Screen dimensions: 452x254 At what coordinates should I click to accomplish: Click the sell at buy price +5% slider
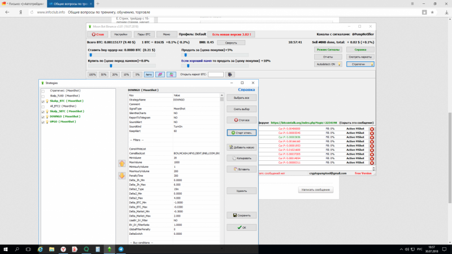tap(215, 55)
